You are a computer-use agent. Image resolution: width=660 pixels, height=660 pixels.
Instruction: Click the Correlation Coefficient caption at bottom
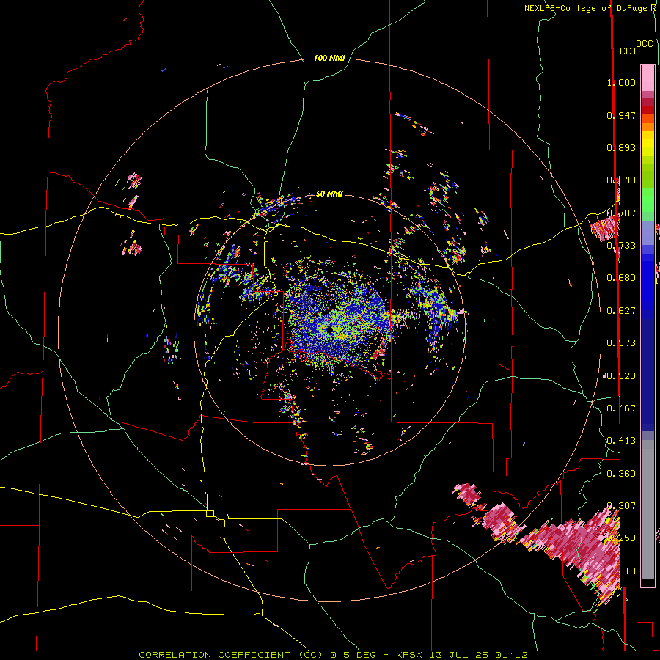tap(334, 655)
